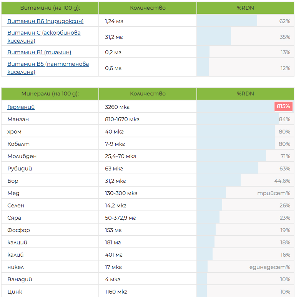Click the minerals %RDN column header

pos(245,94)
